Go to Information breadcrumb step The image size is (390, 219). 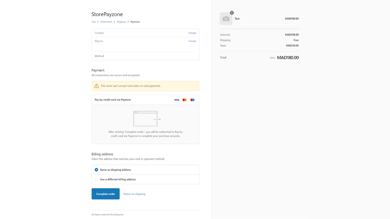[x=106, y=22]
